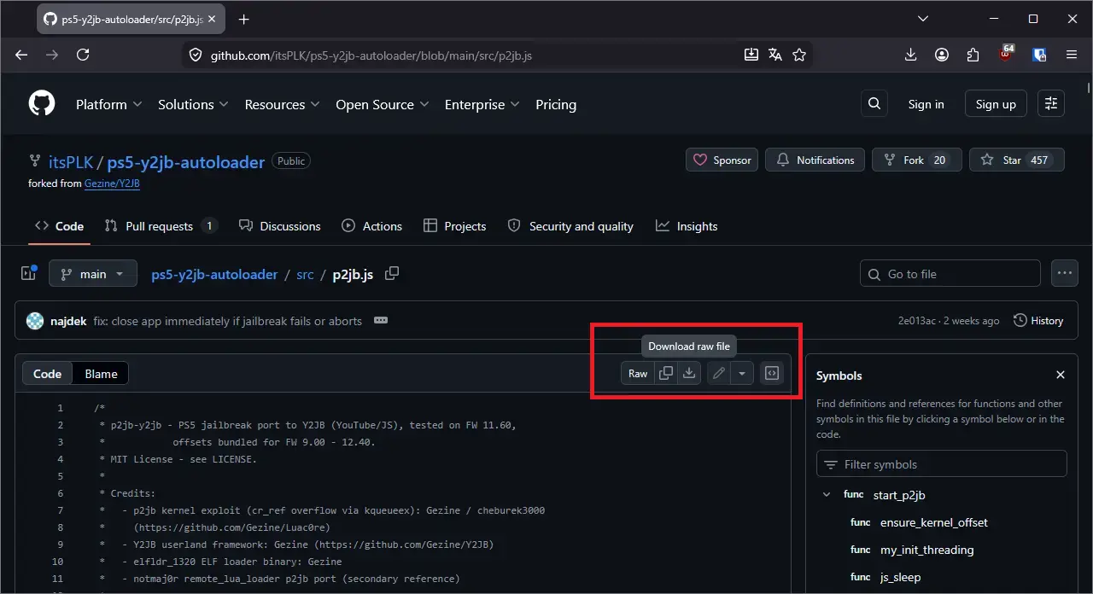Open GitHub search magnifier button
The image size is (1093, 594).
point(874,104)
